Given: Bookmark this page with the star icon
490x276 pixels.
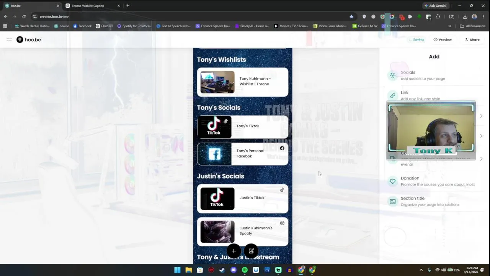Looking at the screenshot, I should (351, 16).
